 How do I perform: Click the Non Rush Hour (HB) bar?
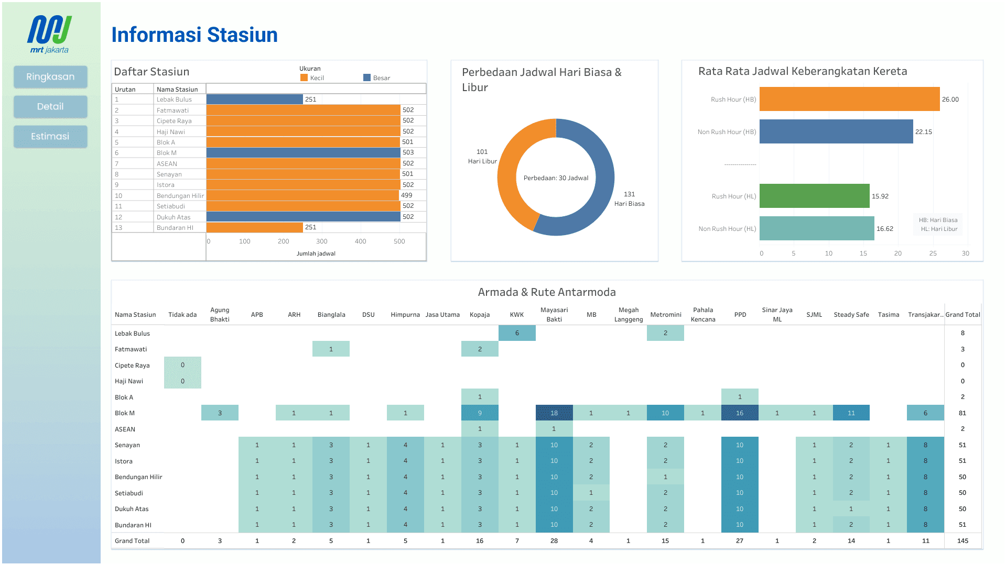(836, 131)
